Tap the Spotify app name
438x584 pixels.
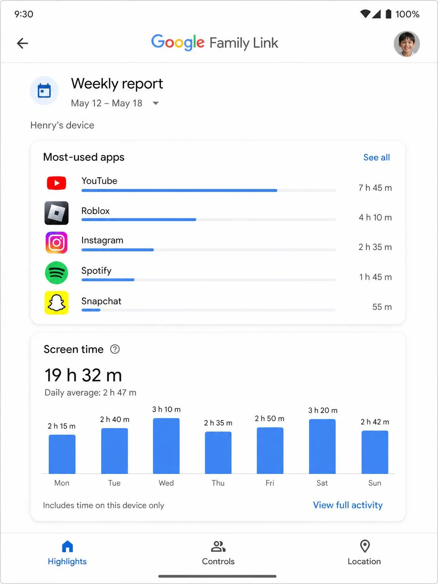pos(96,271)
